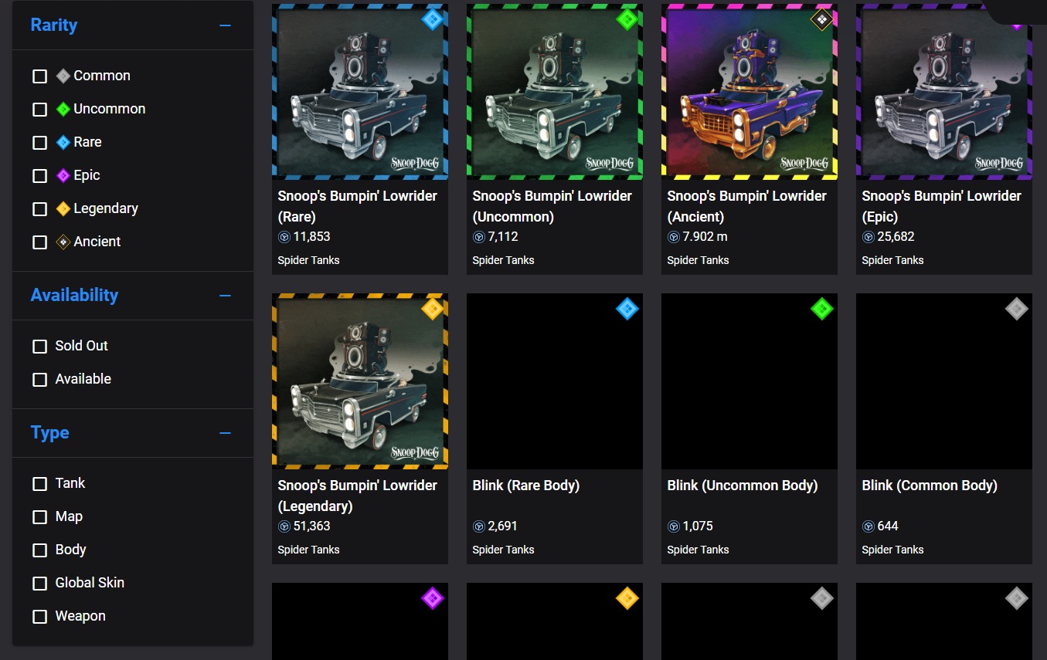Click the green rarity badge on Blink (Uncommon Body)
Image resolution: width=1047 pixels, height=660 pixels.
821,309
